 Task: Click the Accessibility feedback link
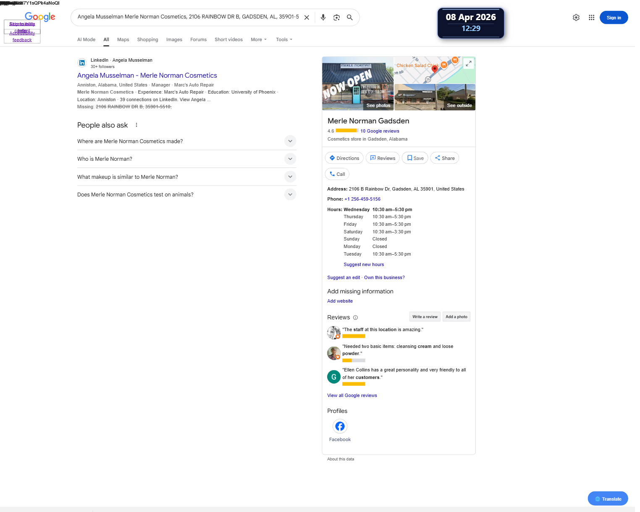point(22,37)
